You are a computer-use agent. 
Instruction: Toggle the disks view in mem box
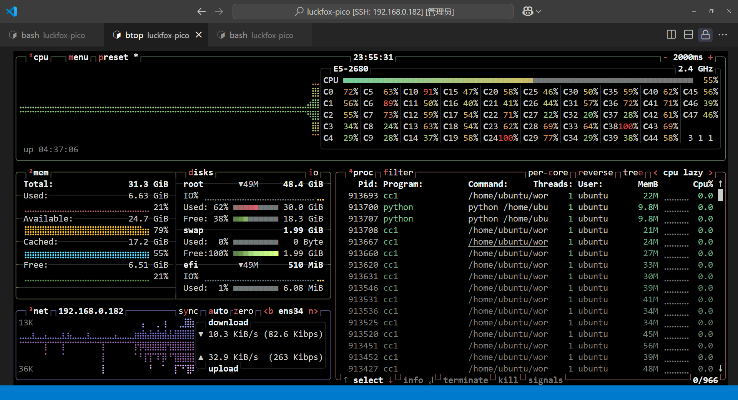click(x=201, y=173)
